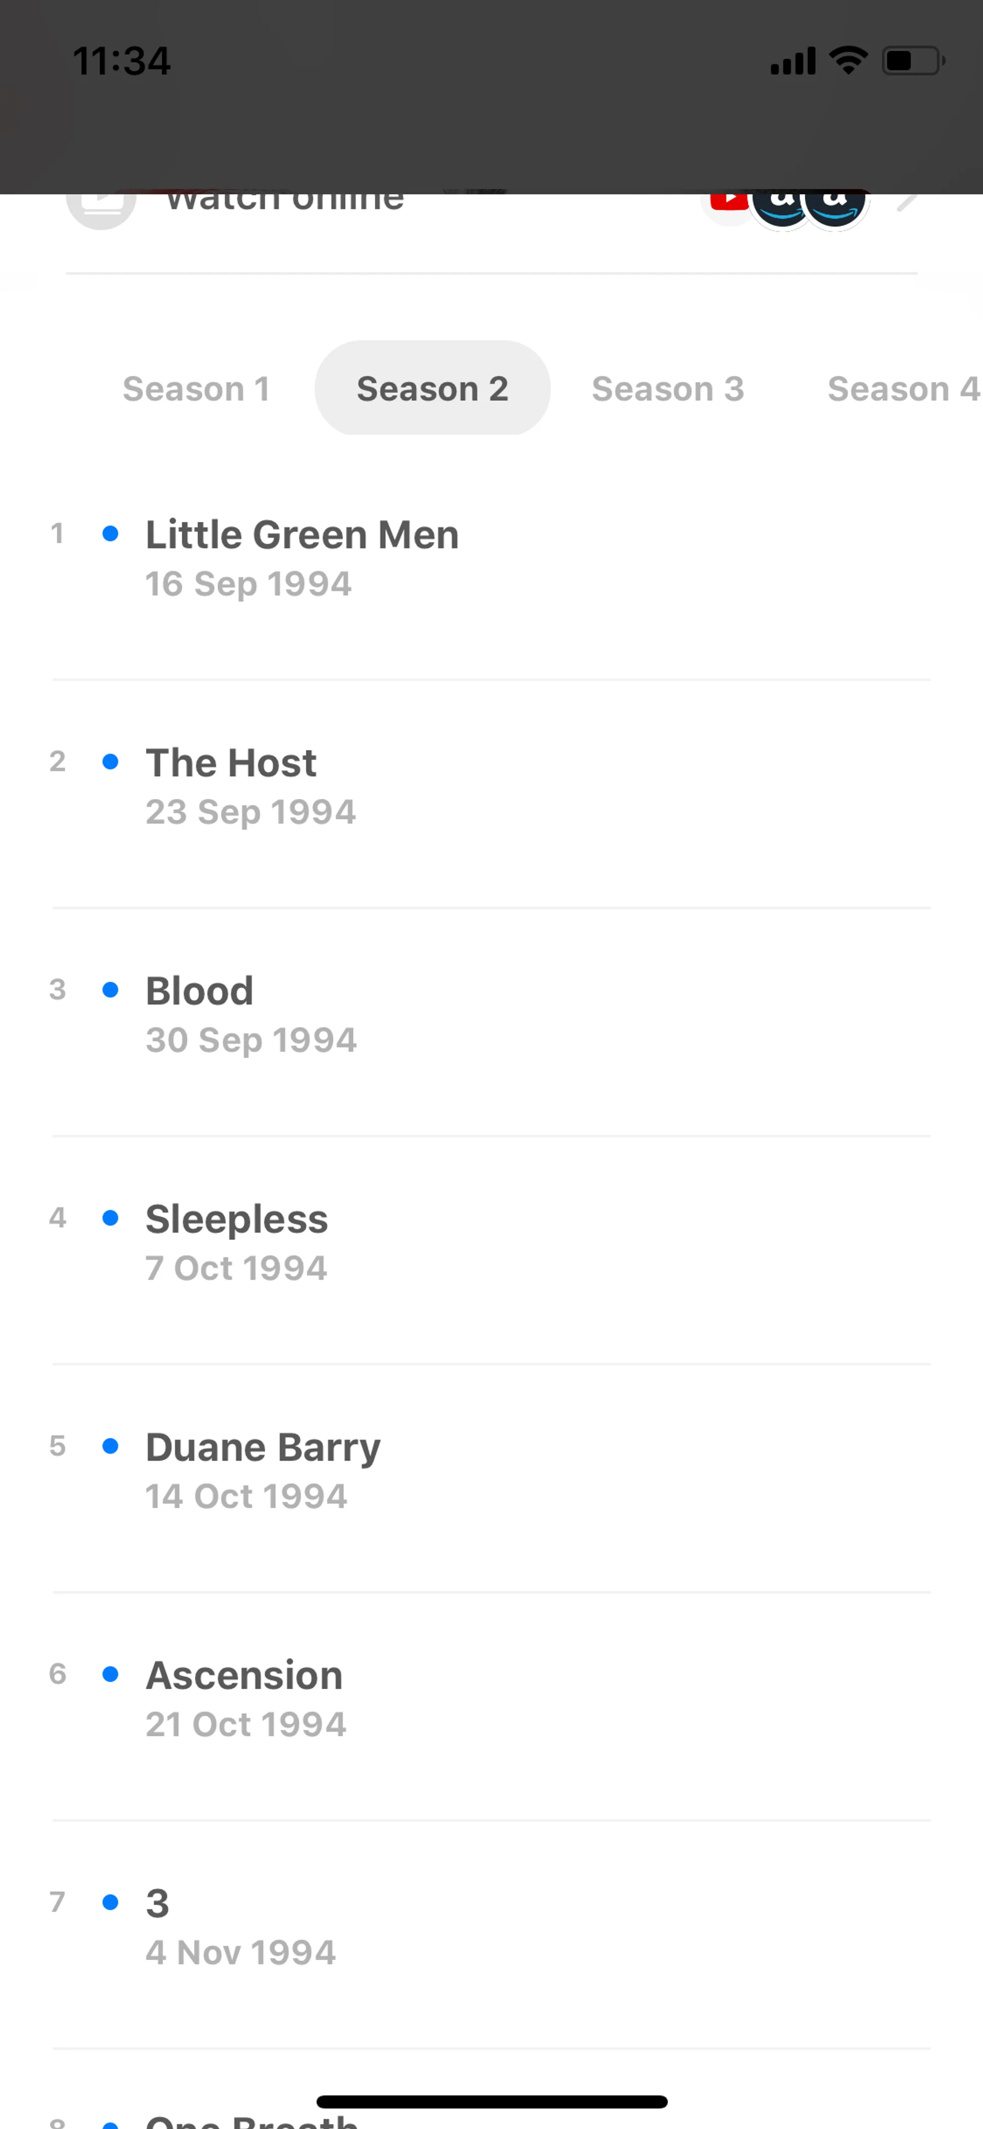The image size is (983, 2129).
Task: Tap the blue dot for episode 7
Action: (110, 1903)
